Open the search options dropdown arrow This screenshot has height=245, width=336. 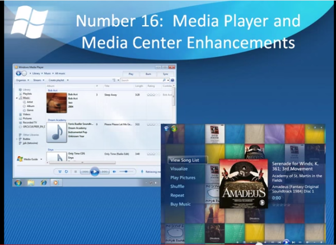(x=168, y=80)
